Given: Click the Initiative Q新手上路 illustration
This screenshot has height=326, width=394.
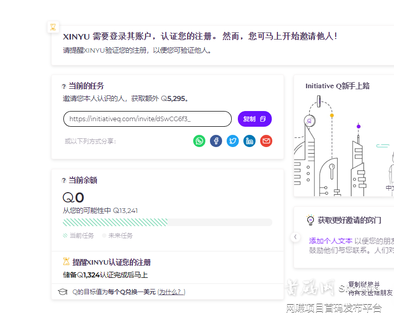Looking at the screenshot, I should click(344, 146).
